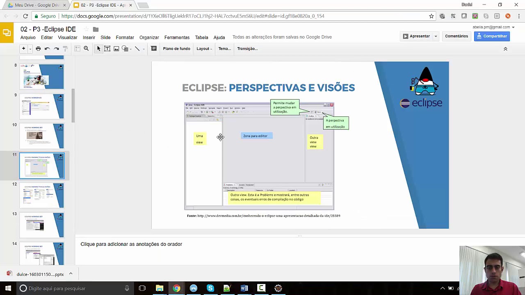Select the line tool
Image resolution: width=525 pixels, height=295 pixels.
click(137, 48)
